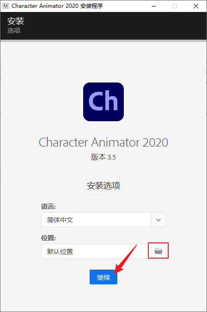The height and width of the screenshot is (312, 207).
Task: Click the red arrow annotation
Action: [x=126, y=259]
